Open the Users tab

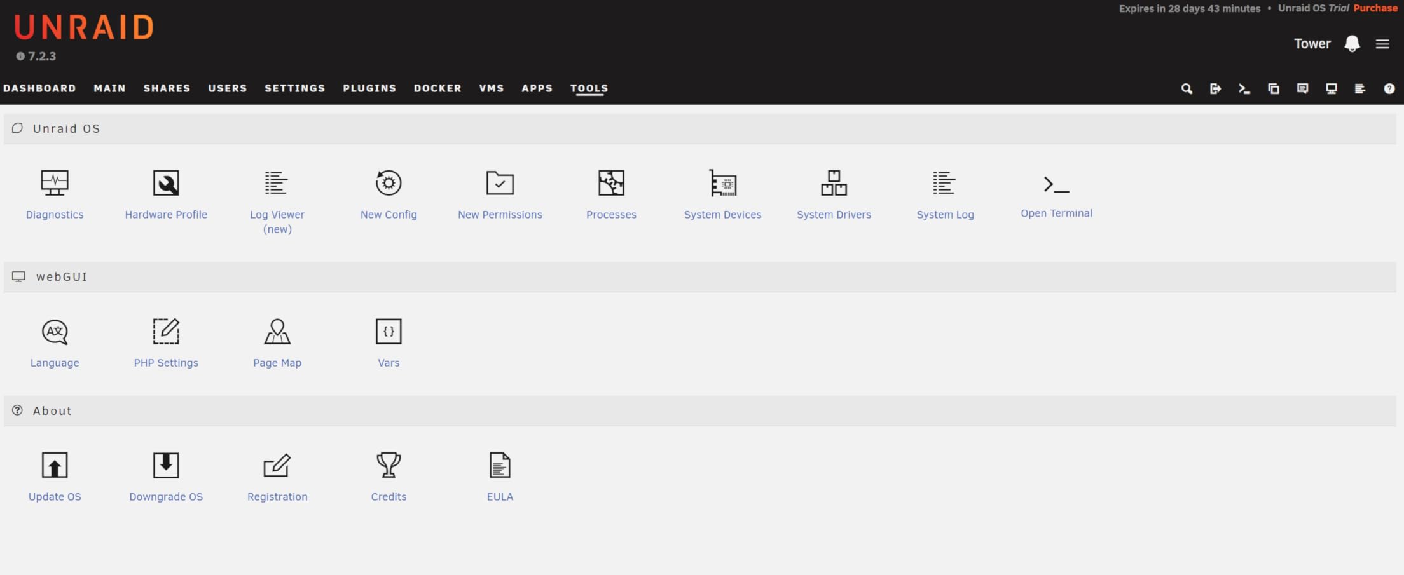228,88
